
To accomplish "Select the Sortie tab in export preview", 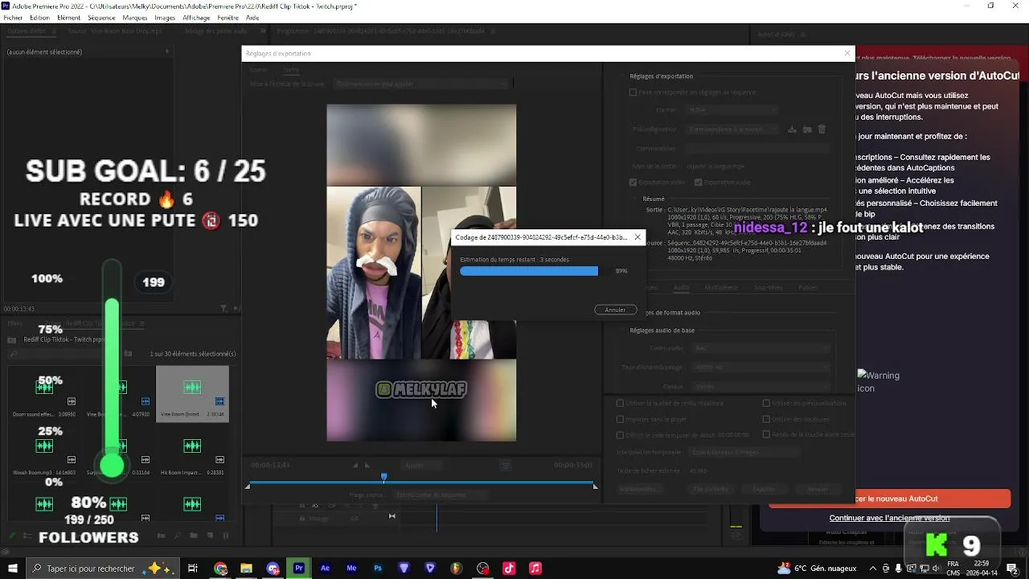I will [x=291, y=70].
